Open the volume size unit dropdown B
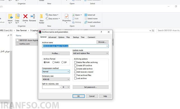 (x=66, y=87)
